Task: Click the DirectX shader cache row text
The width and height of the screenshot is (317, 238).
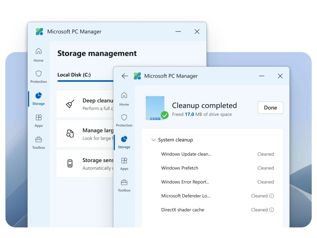Action: click(x=183, y=210)
